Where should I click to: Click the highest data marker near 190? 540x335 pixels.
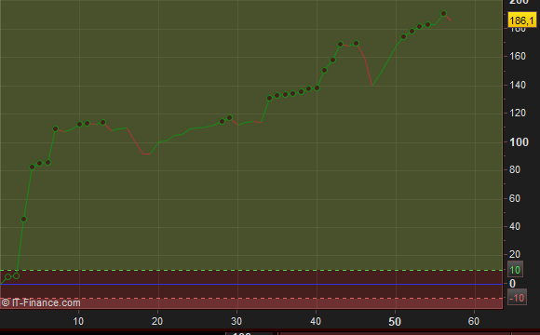pos(443,14)
